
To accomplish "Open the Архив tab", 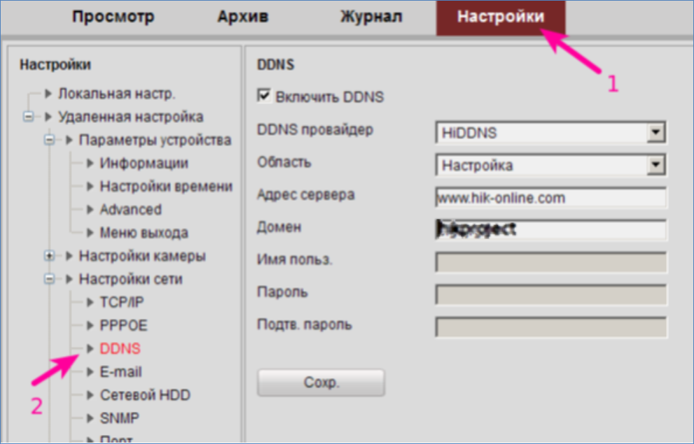I will 242,17.
